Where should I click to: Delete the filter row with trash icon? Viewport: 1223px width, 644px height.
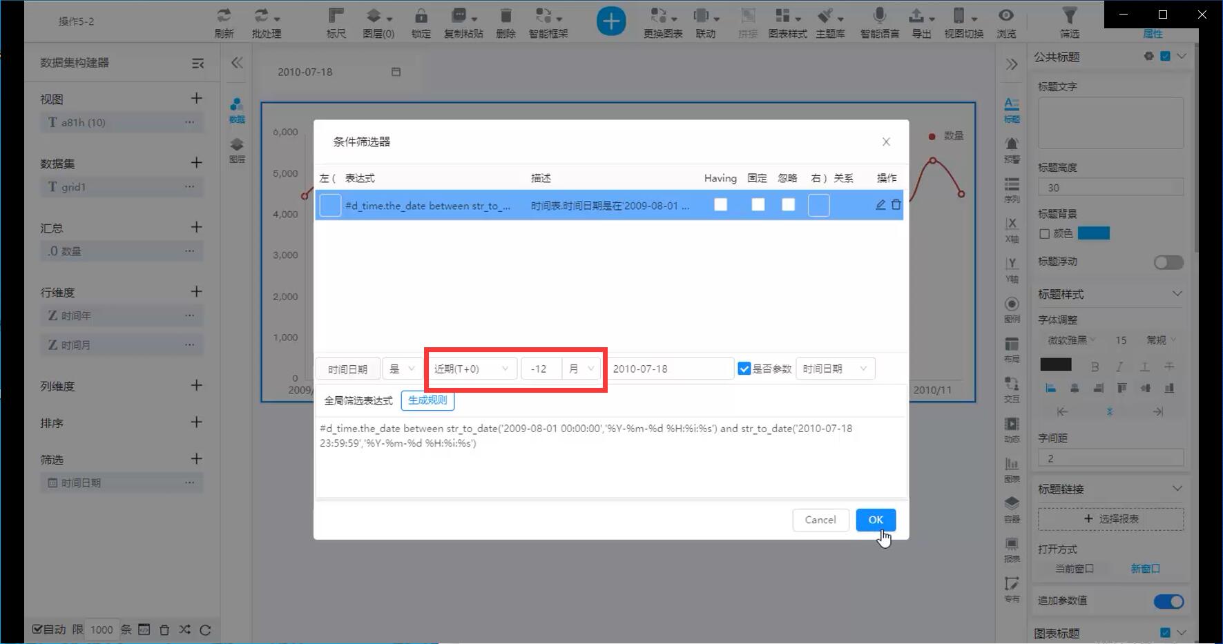coord(896,205)
